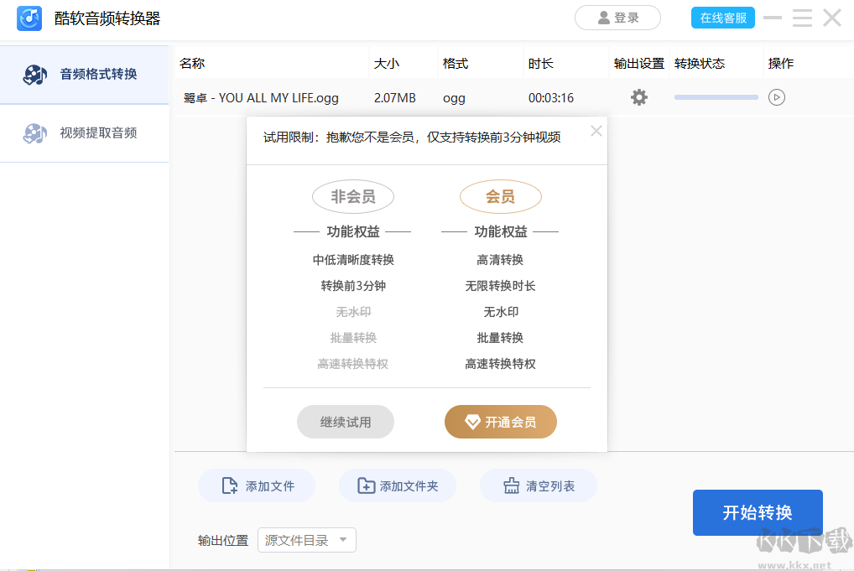
Task: Select the 非会员 membership option
Action: click(352, 196)
